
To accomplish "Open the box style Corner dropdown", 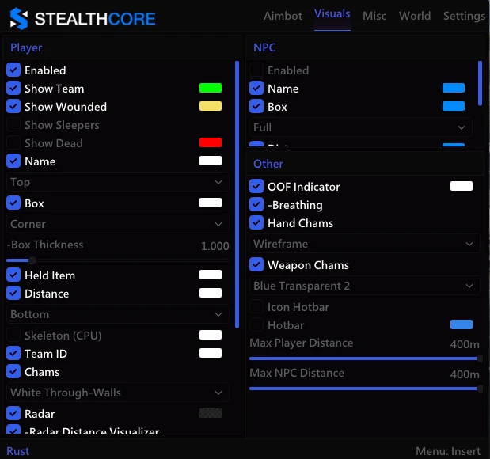I will point(117,224).
